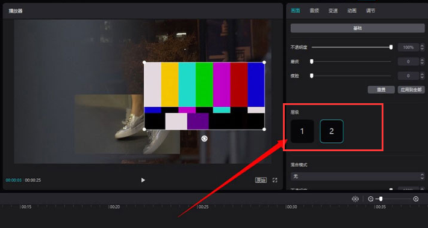
Task: Click the 00:25 timeline ruler mark
Action: pyautogui.click(x=203, y=207)
